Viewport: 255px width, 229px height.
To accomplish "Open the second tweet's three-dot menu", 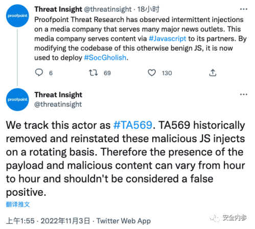I will point(243,95).
